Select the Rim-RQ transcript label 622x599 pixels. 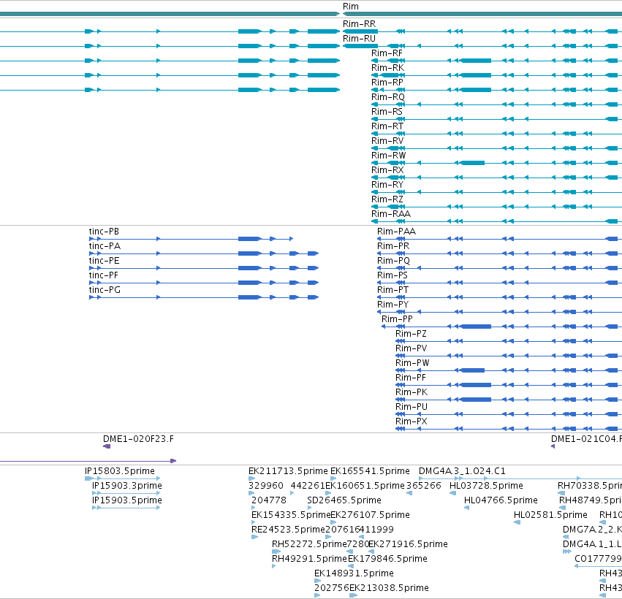(388, 98)
